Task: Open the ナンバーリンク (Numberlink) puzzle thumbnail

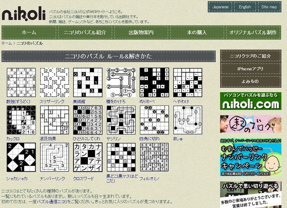Action: tap(55, 157)
